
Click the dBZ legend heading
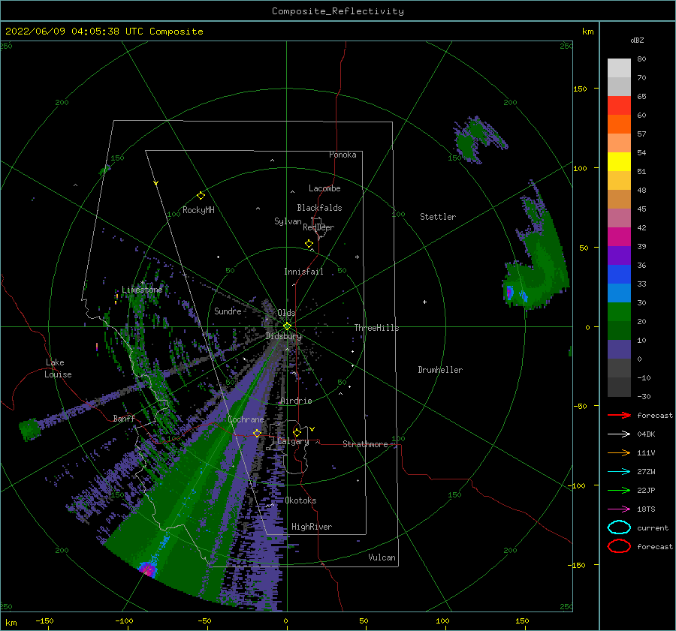(x=637, y=41)
